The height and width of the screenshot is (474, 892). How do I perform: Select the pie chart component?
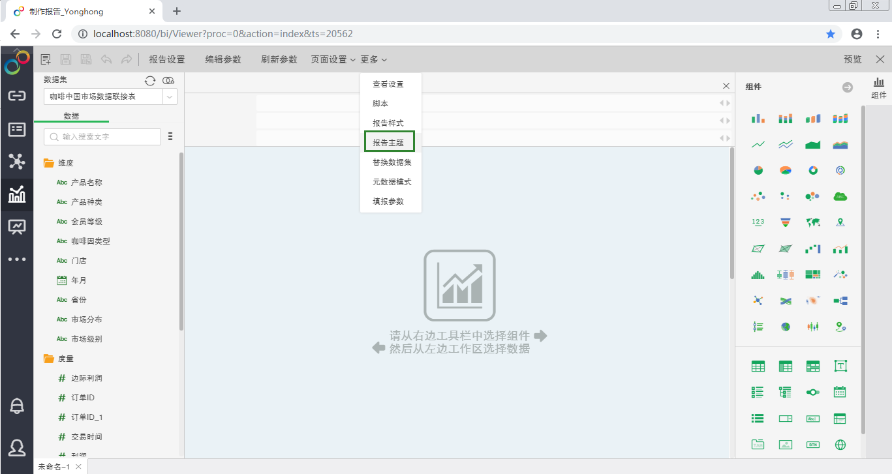point(758,170)
